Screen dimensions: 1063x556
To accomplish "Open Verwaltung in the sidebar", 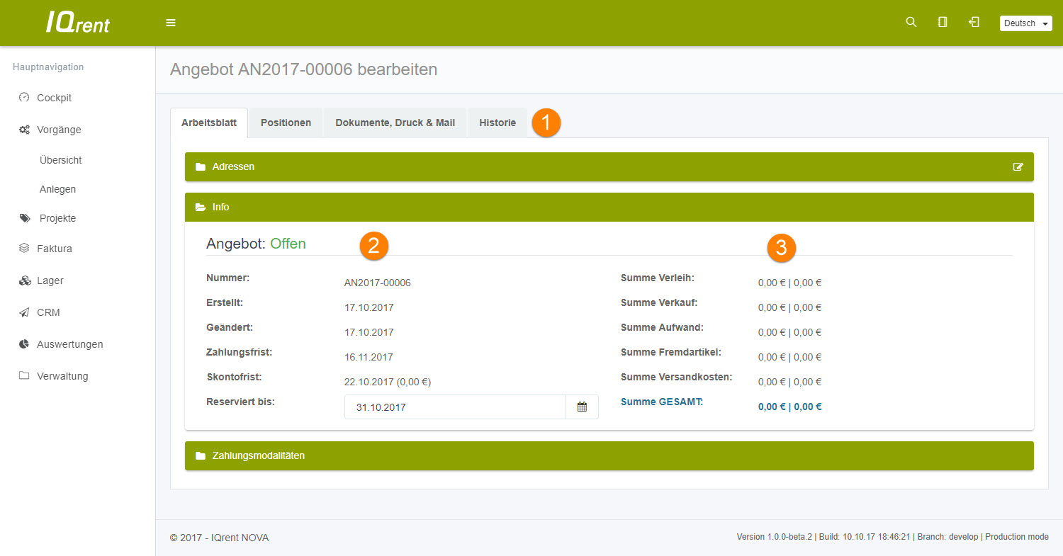I will (62, 376).
